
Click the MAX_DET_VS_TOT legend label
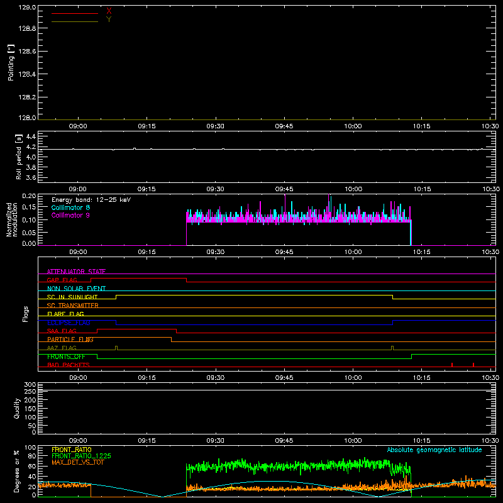pyautogui.click(x=77, y=462)
